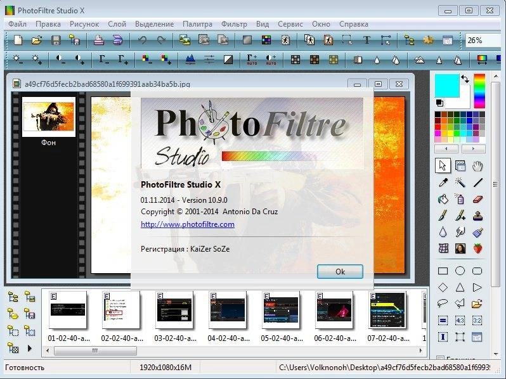Start scanning with the scanner icon
This screenshot has height=379, width=506.
coord(118,41)
